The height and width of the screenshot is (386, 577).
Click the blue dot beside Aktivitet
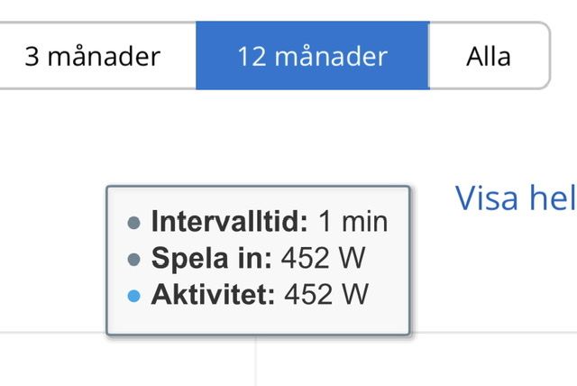click(134, 296)
